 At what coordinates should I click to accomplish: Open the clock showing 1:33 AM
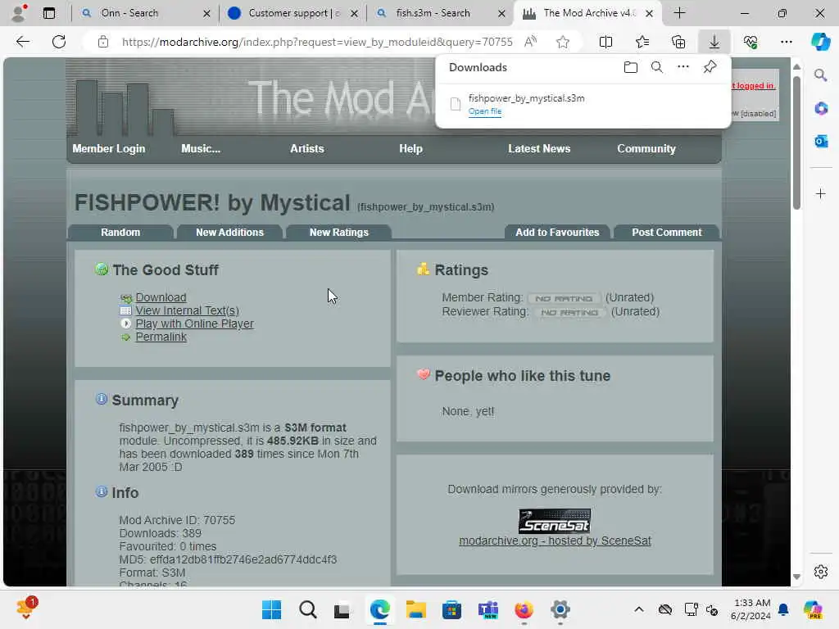tap(751, 609)
